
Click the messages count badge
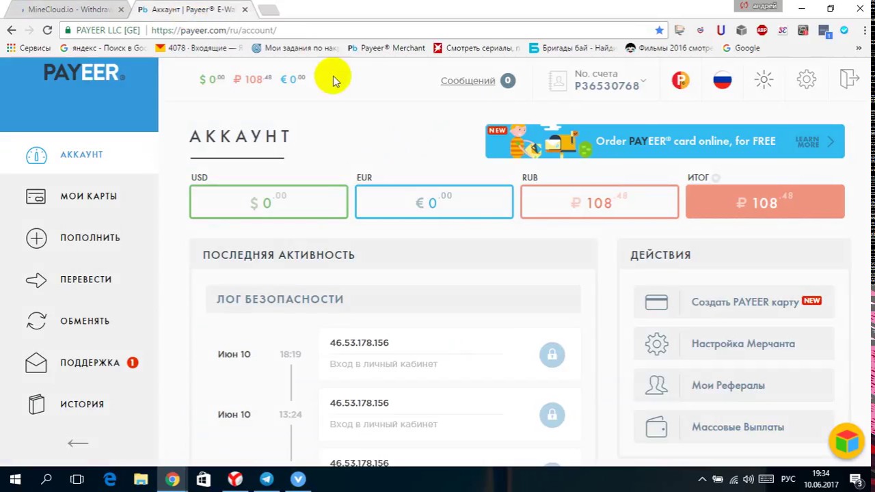(507, 81)
